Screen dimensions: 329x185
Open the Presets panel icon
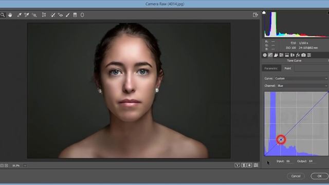[309, 55]
